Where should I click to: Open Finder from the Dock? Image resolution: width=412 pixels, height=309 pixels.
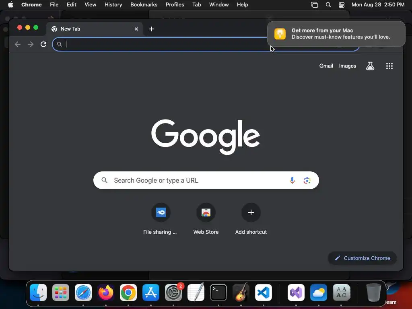point(38,293)
